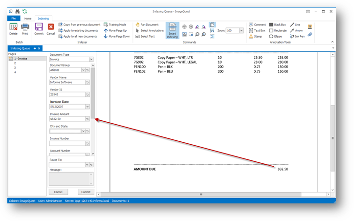This screenshot has height=221, width=354.
Task: Select the Ellipse annotation tool
Action: click(275, 36)
